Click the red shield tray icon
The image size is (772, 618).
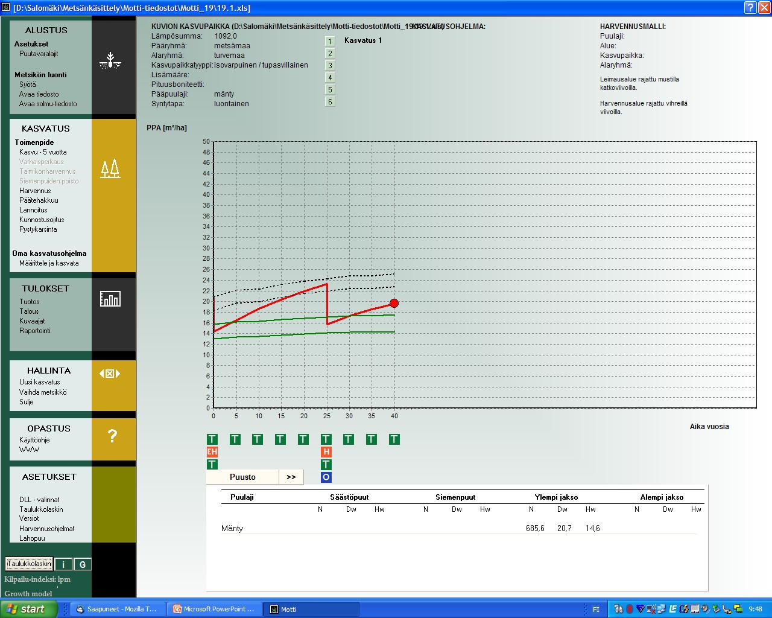[x=630, y=609]
